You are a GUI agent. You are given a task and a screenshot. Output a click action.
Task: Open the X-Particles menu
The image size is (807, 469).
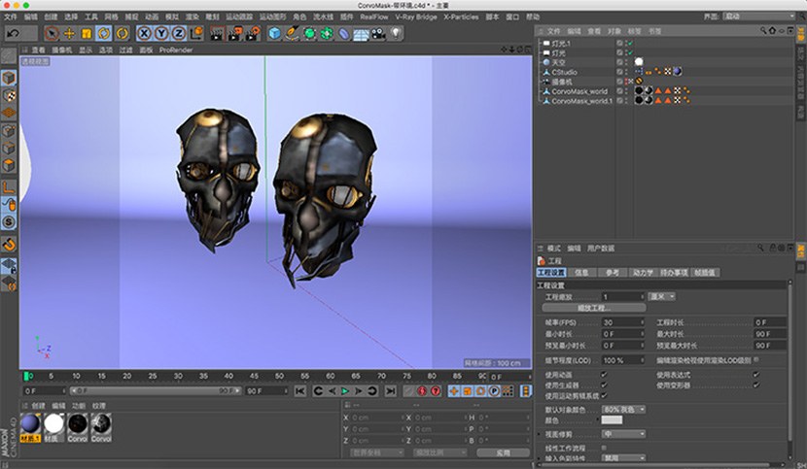[x=461, y=17]
